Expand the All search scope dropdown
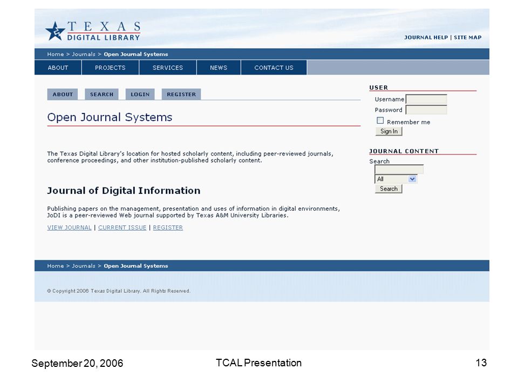Screen dimensions: 518x389 [396, 179]
